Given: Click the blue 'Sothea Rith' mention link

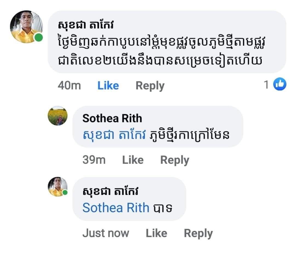Looking at the screenshot, I should (116, 208).
